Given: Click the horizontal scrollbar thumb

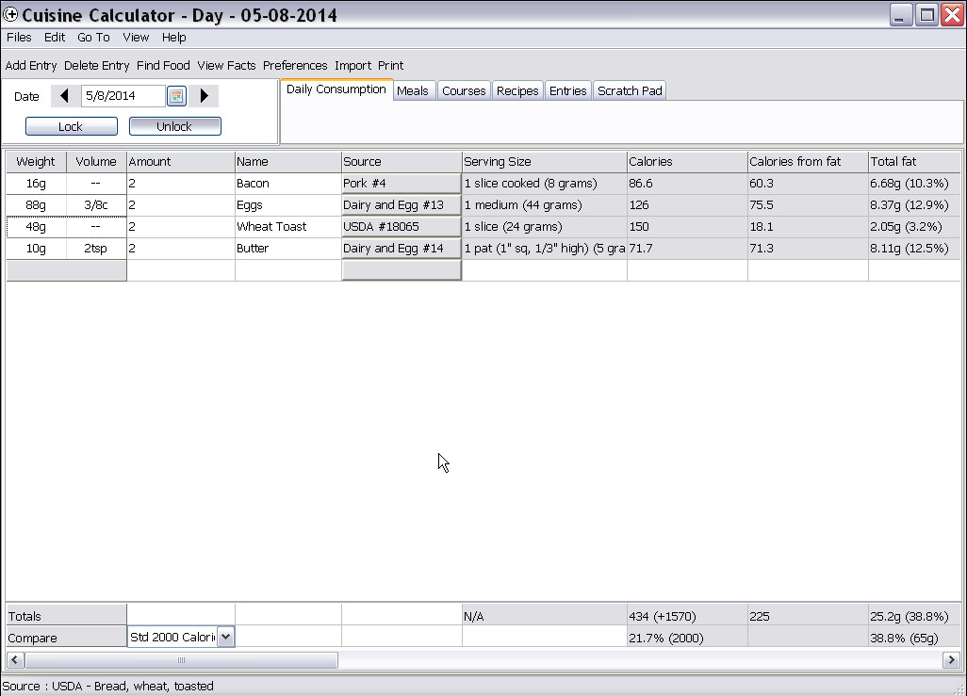Looking at the screenshot, I should (181, 659).
